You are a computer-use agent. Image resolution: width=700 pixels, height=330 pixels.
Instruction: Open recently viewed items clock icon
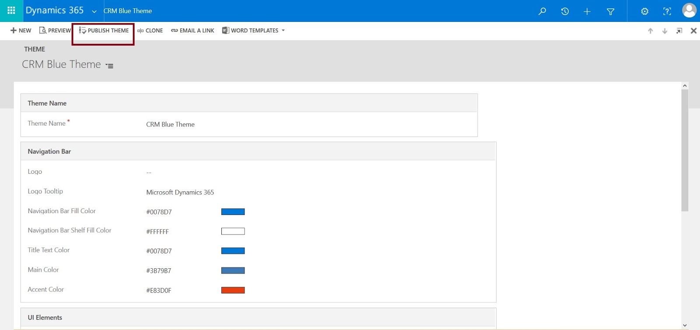click(x=565, y=11)
